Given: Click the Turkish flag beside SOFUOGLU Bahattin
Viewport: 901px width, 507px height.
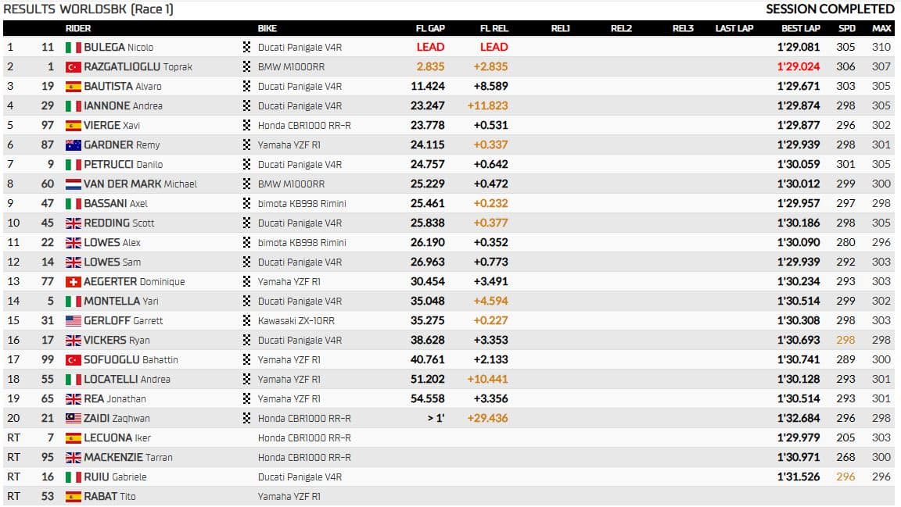Looking at the screenshot, I should [73, 360].
